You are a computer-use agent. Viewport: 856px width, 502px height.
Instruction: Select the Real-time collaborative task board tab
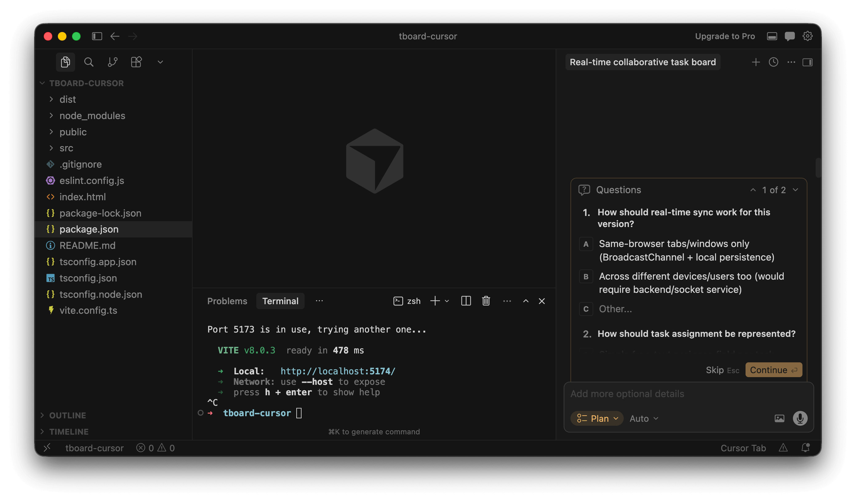pos(643,62)
